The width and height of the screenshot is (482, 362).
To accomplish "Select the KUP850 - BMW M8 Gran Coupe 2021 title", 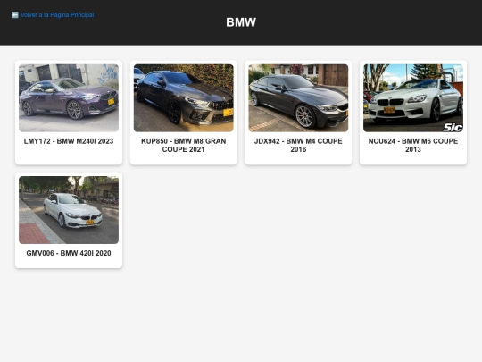I will (184, 146).
